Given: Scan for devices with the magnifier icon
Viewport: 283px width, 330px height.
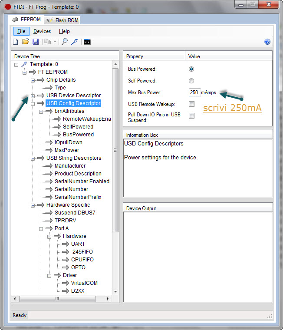Looking at the screenshot, I should pos(65,42).
